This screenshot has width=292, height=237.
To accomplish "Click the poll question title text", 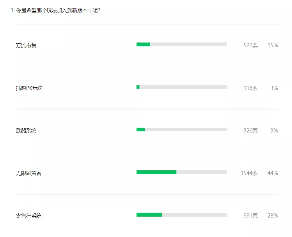I will pos(56,10).
